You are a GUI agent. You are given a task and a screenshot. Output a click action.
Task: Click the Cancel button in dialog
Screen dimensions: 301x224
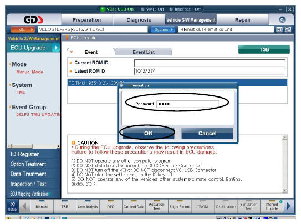(x=207, y=133)
